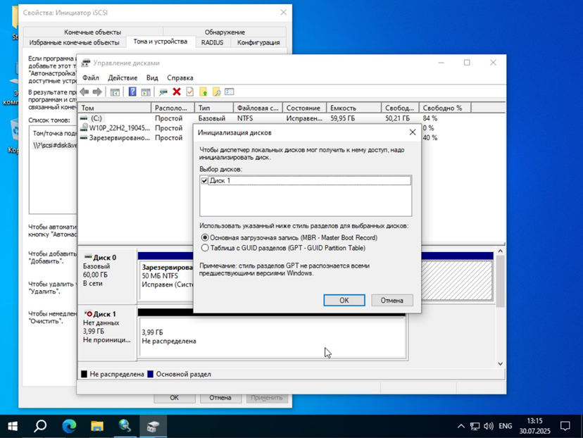583x438 pixels.
Task: Open the Файл menu
Action: (91, 77)
